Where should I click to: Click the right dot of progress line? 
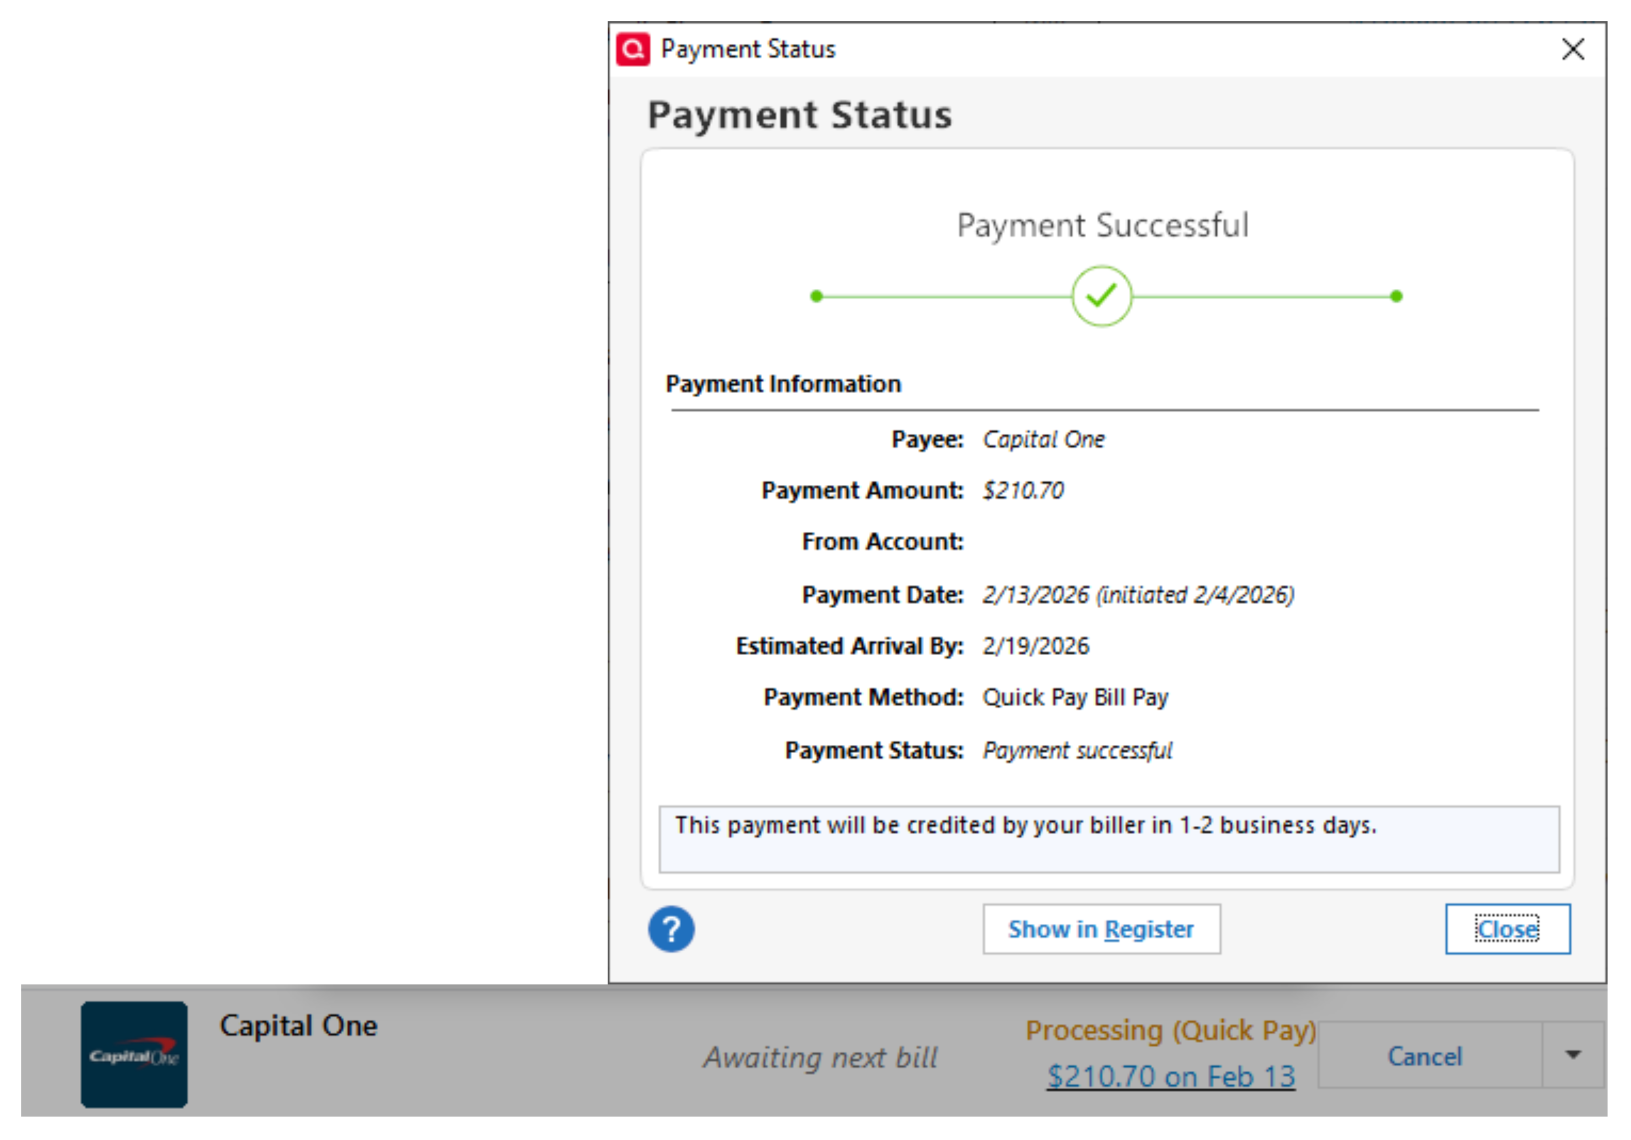(1396, 296)
